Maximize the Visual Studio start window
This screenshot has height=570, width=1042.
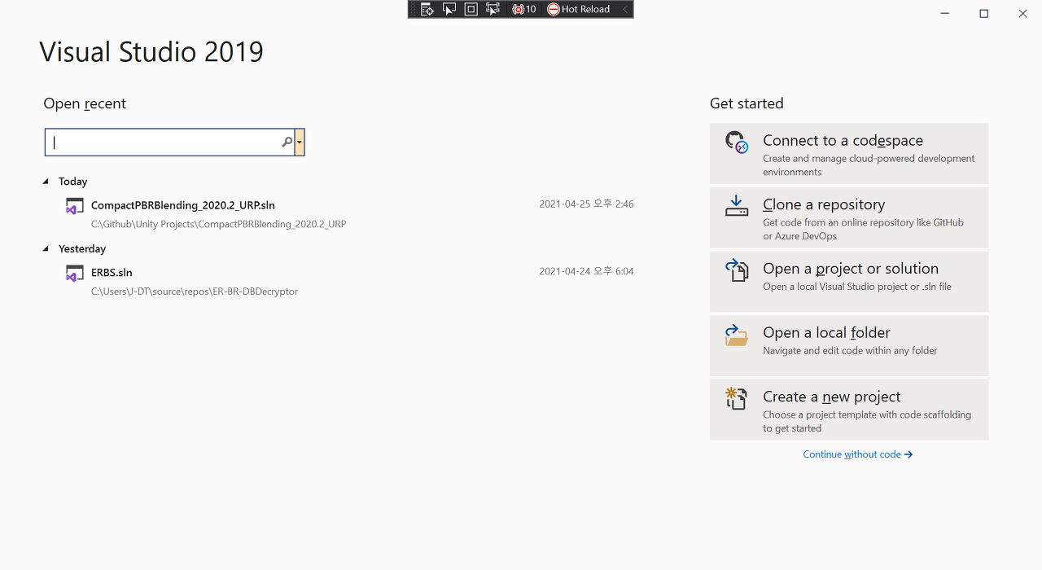983,13
